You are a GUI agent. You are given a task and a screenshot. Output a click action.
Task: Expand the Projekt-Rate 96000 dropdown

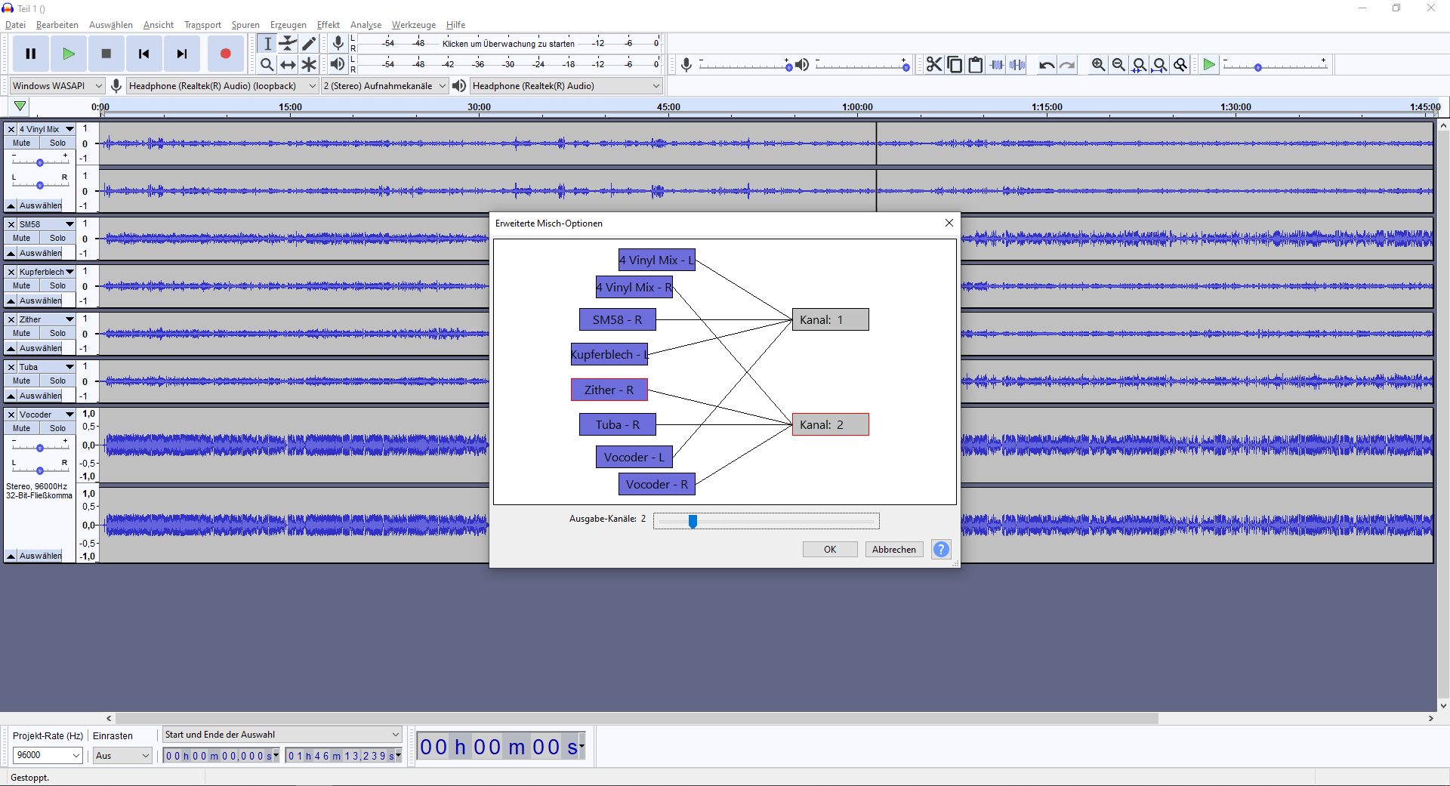pyautogui.click(x=48, y=755)
